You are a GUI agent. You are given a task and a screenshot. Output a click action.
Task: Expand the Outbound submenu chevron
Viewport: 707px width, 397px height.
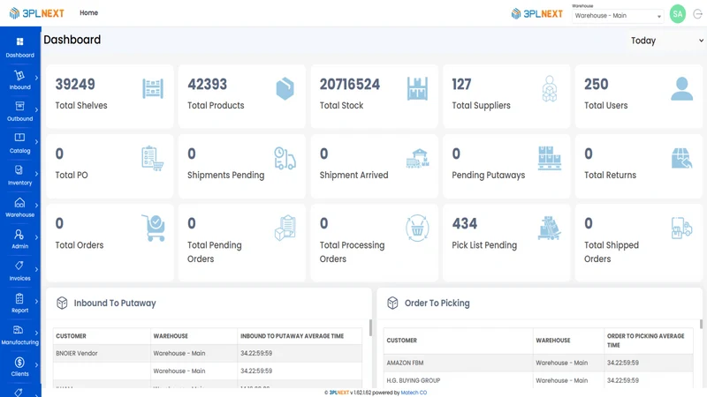pos(36,109)
